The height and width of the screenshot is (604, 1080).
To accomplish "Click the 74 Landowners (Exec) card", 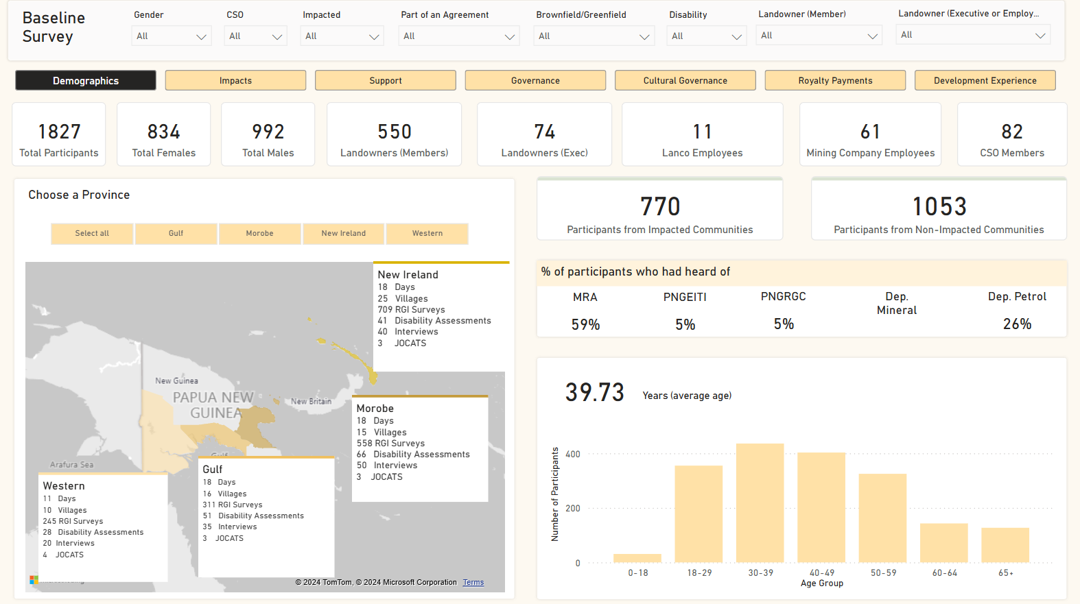I will coord(545,134).
